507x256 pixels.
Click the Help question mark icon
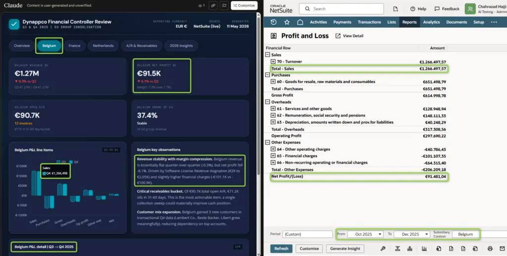(412, 9)
